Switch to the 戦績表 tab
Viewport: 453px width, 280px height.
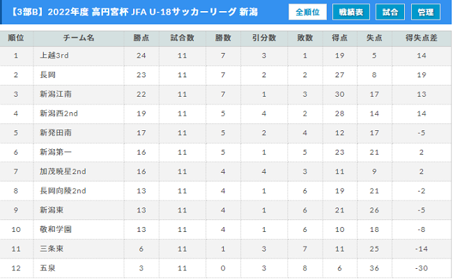point(351,12)
